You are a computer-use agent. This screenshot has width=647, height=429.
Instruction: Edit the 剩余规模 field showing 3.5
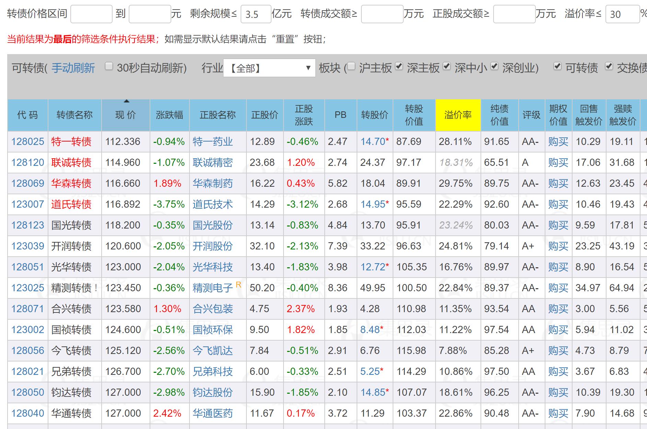click(256, 14)
